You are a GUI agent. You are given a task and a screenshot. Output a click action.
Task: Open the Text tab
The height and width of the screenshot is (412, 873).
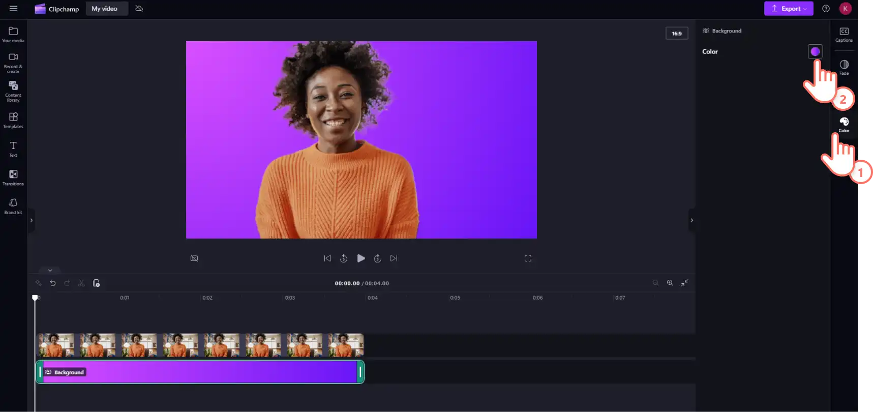[13, 149]
